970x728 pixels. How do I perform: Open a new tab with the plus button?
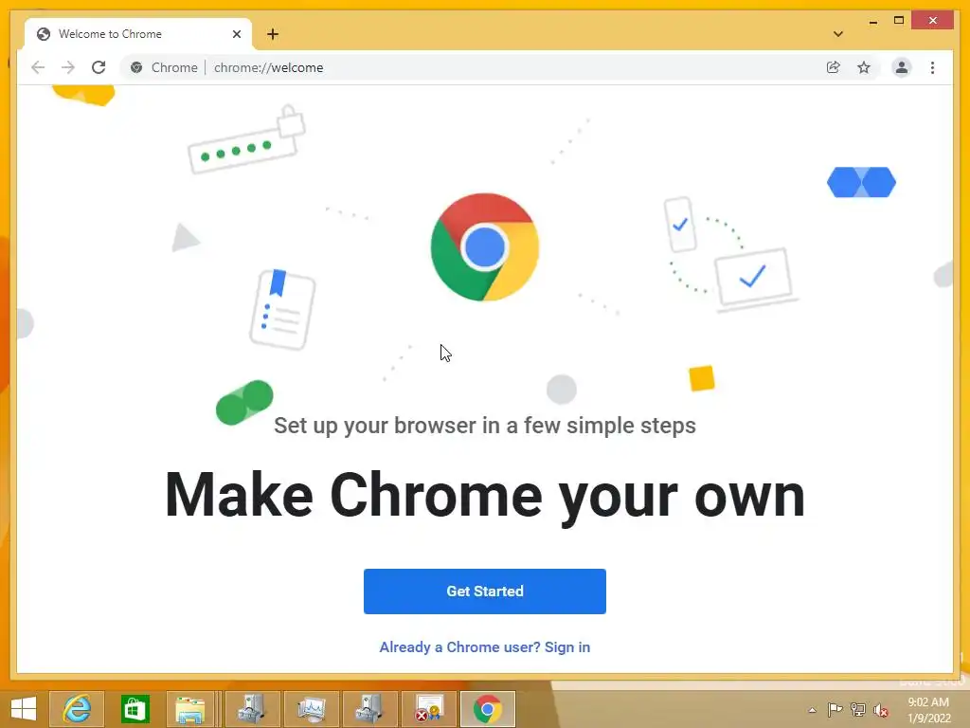click(273, 34)
